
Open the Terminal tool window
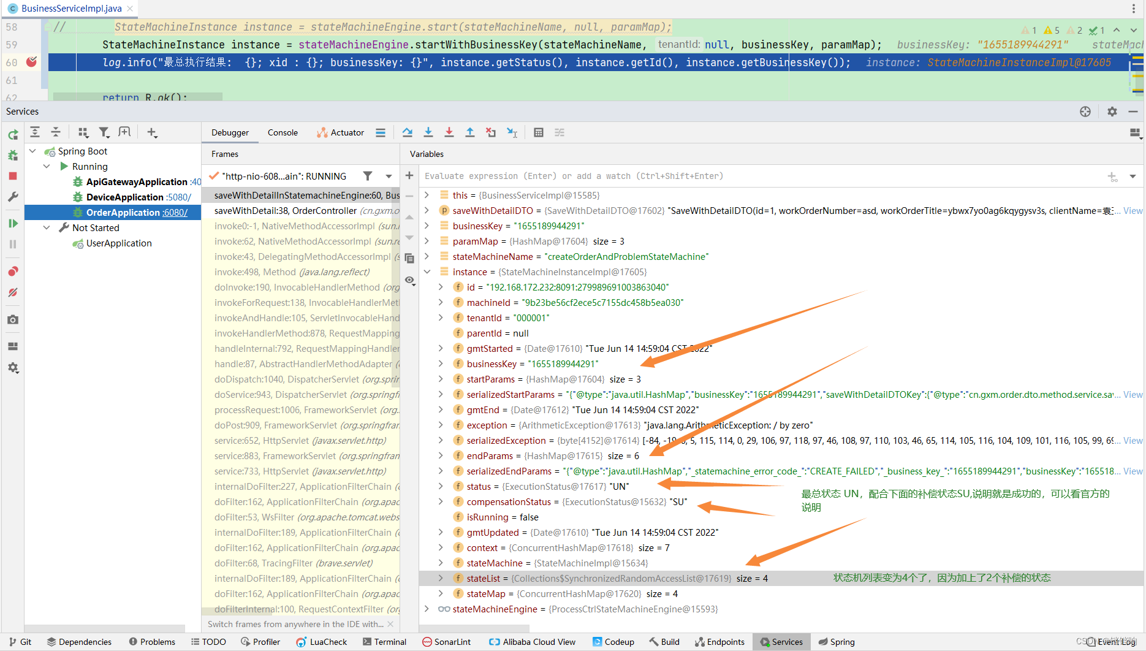(384, 642)
